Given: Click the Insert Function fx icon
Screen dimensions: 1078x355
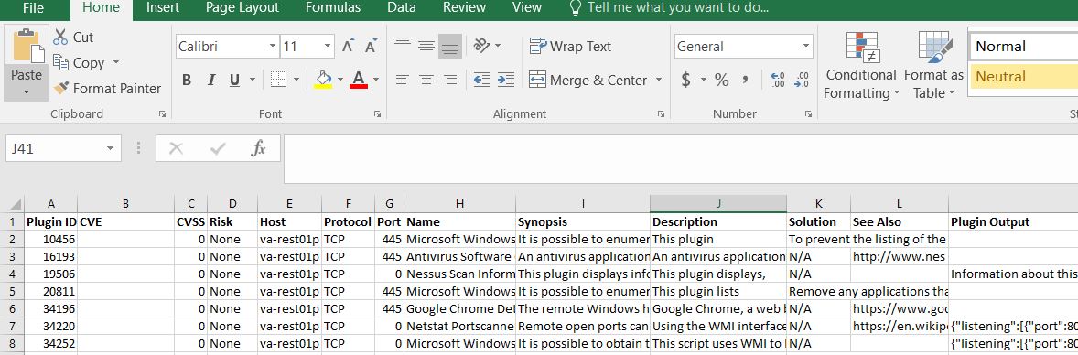Looking at the screenshot, I should click(x=258, y=148).
